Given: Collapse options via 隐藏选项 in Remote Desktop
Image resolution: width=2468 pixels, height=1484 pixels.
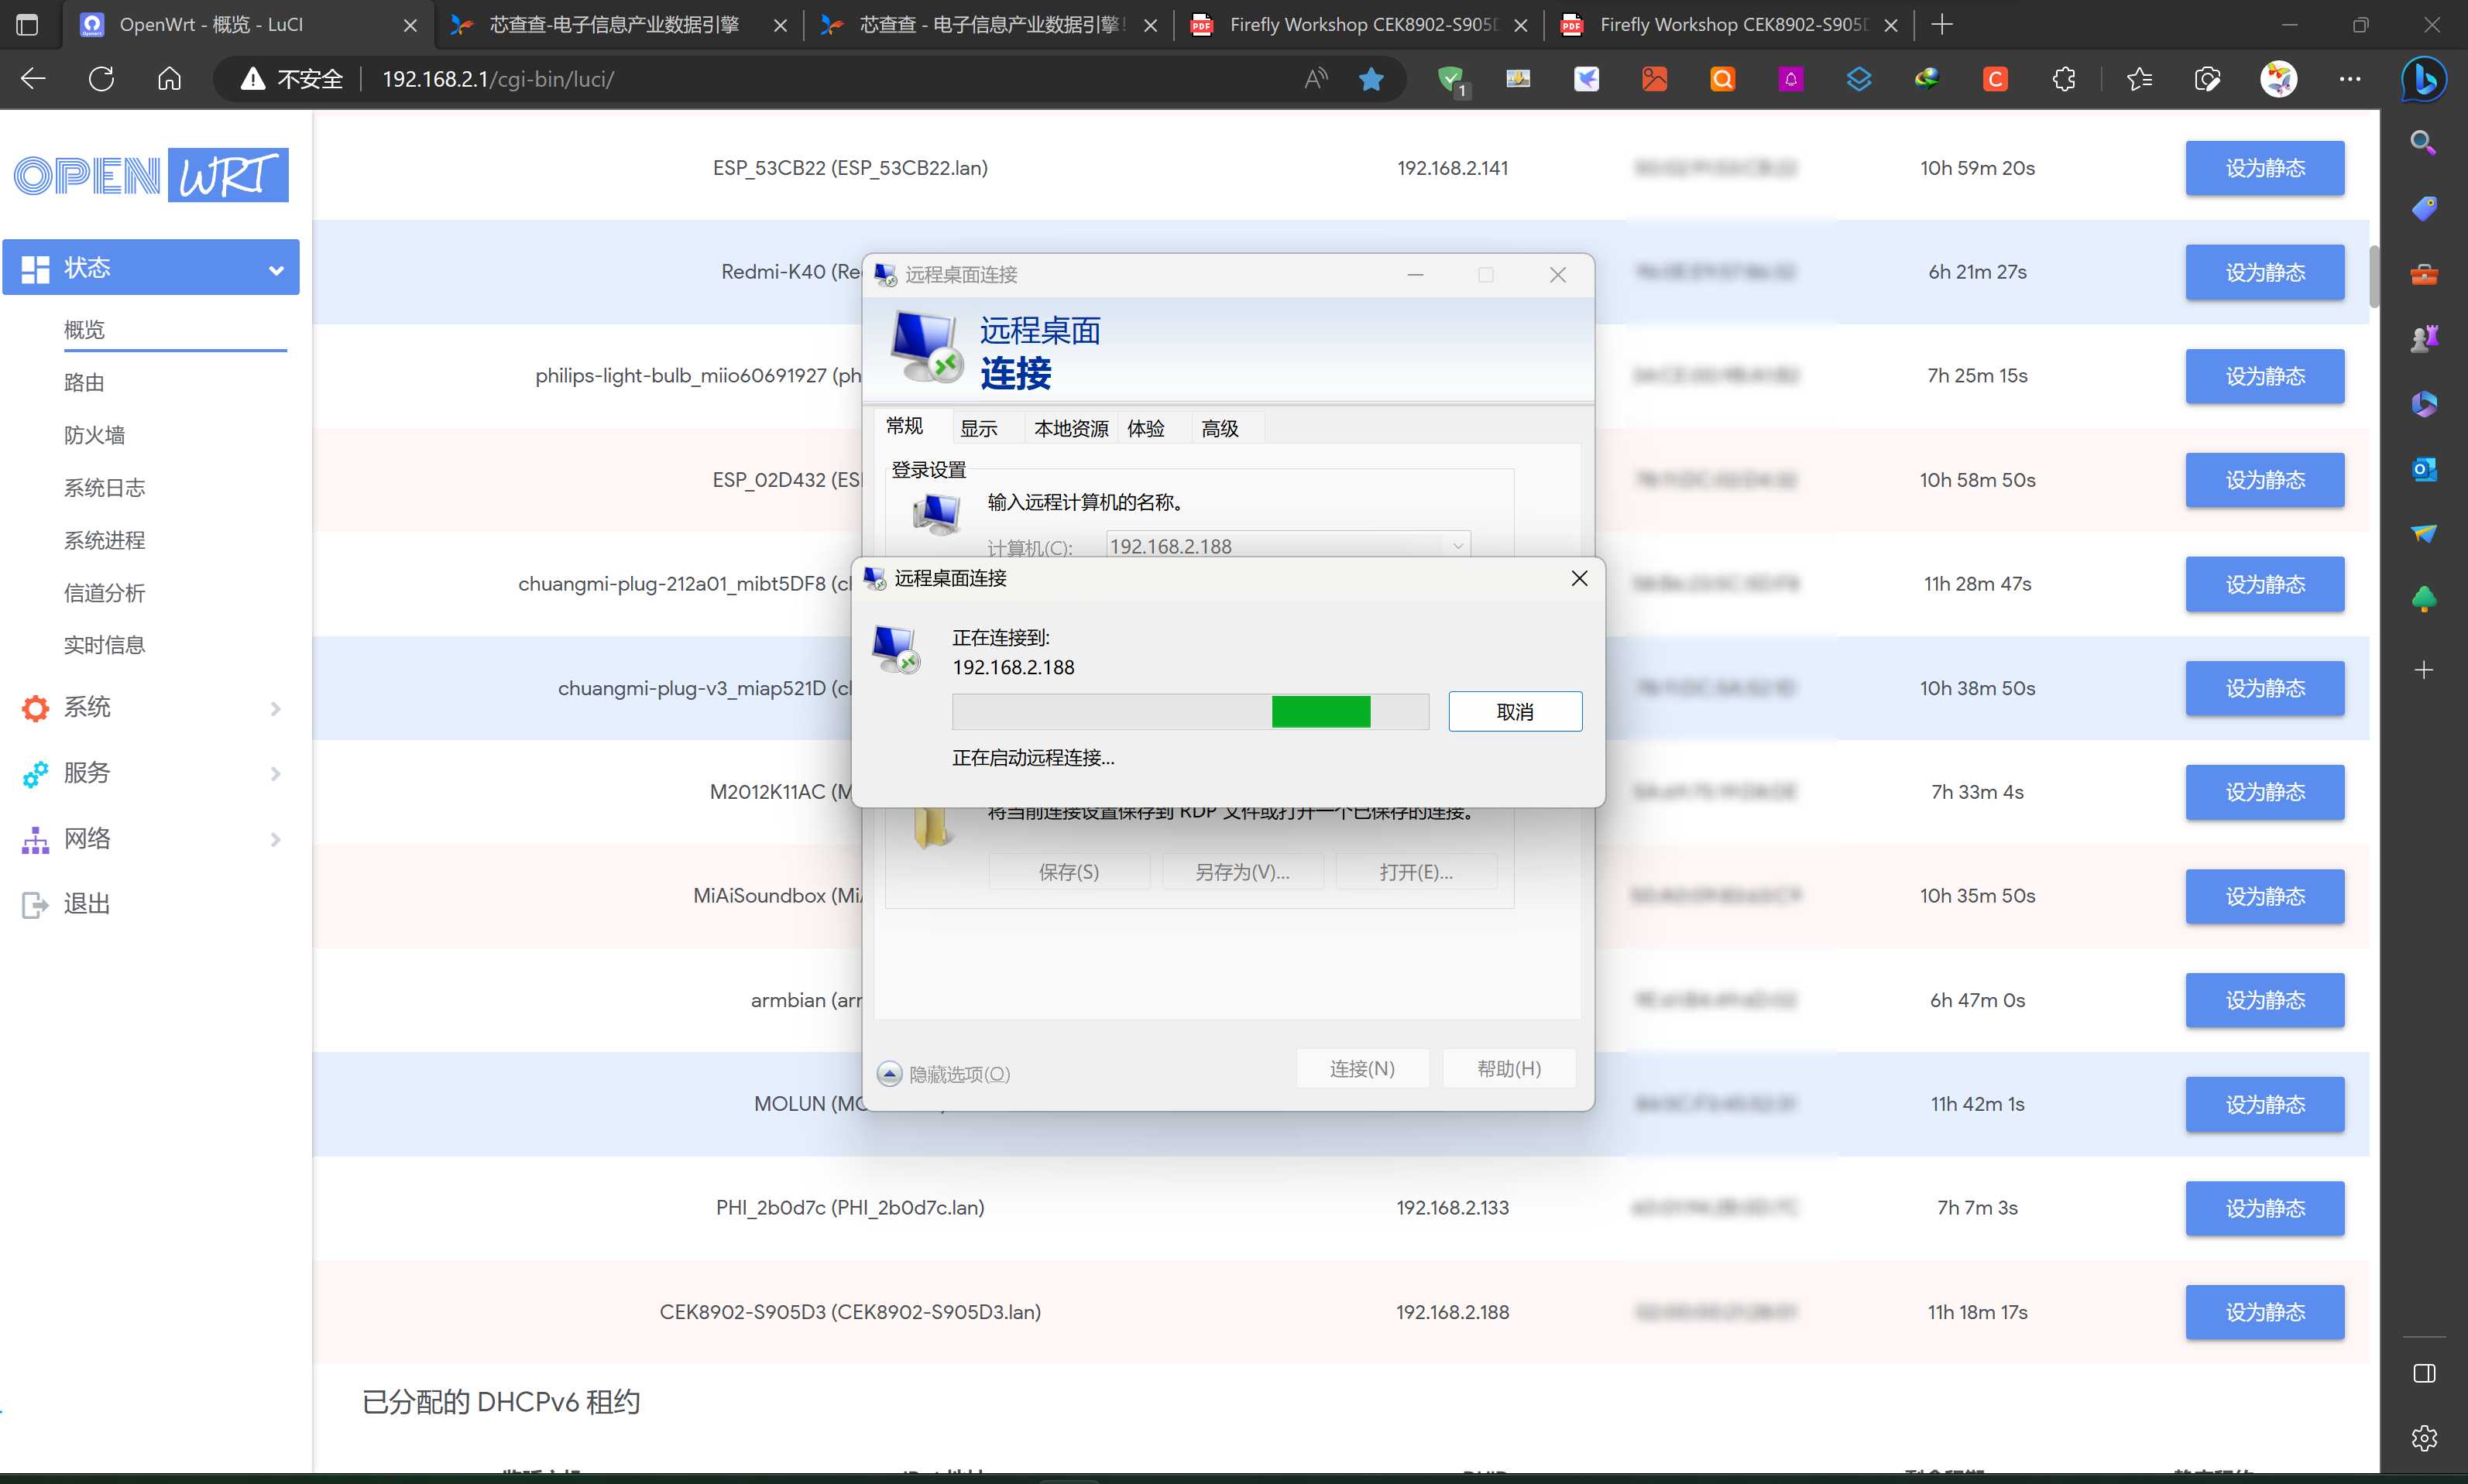Looking at the screenshot, I should coord(943,1073).
